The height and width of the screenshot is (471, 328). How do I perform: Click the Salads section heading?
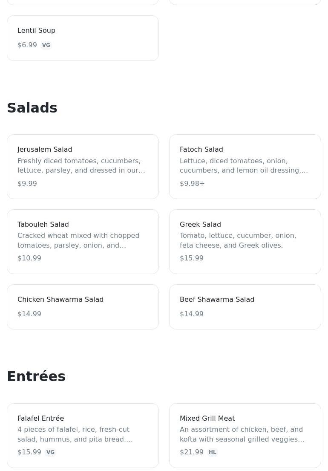(32, 108)
